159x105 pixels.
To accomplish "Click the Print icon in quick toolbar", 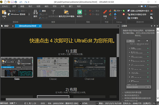I will 16,2.
